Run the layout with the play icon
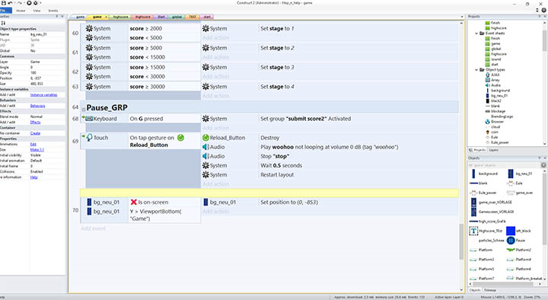 [29, 3]
